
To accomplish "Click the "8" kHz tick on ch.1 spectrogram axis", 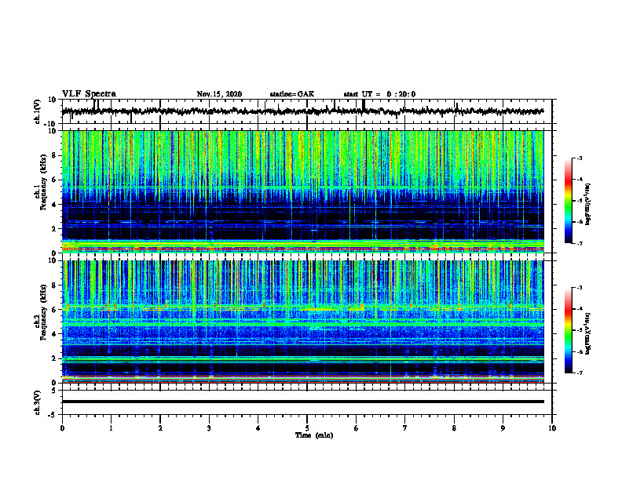I will pyautogui.click(x=55, y=155).
